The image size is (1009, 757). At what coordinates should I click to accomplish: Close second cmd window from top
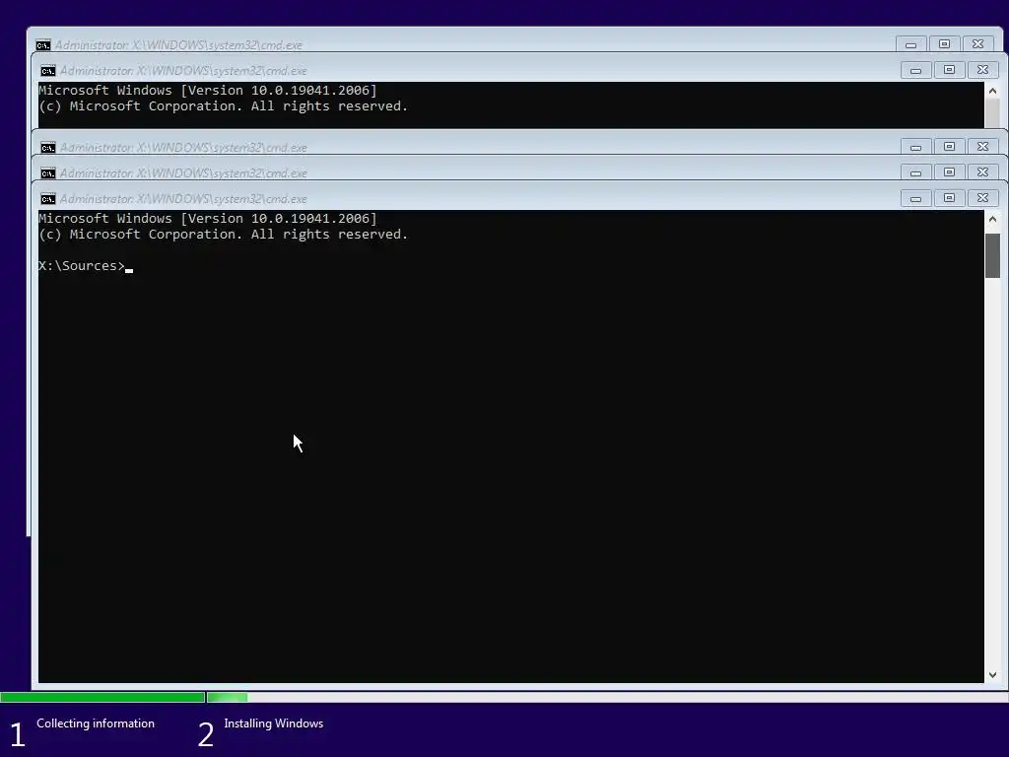(982, 70)
